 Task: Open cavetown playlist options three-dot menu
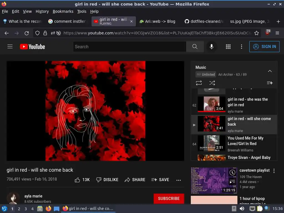274,171
